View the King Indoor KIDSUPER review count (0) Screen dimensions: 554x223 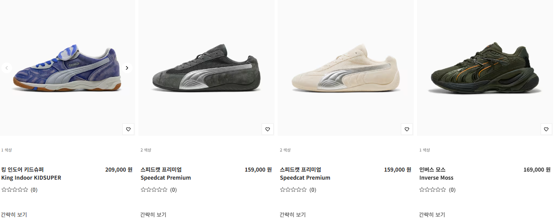34,190
